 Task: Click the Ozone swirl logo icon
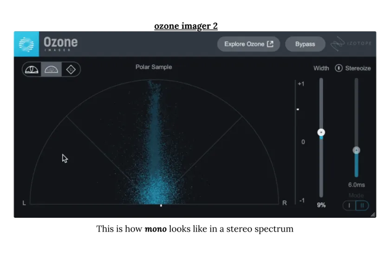(26, 44)
